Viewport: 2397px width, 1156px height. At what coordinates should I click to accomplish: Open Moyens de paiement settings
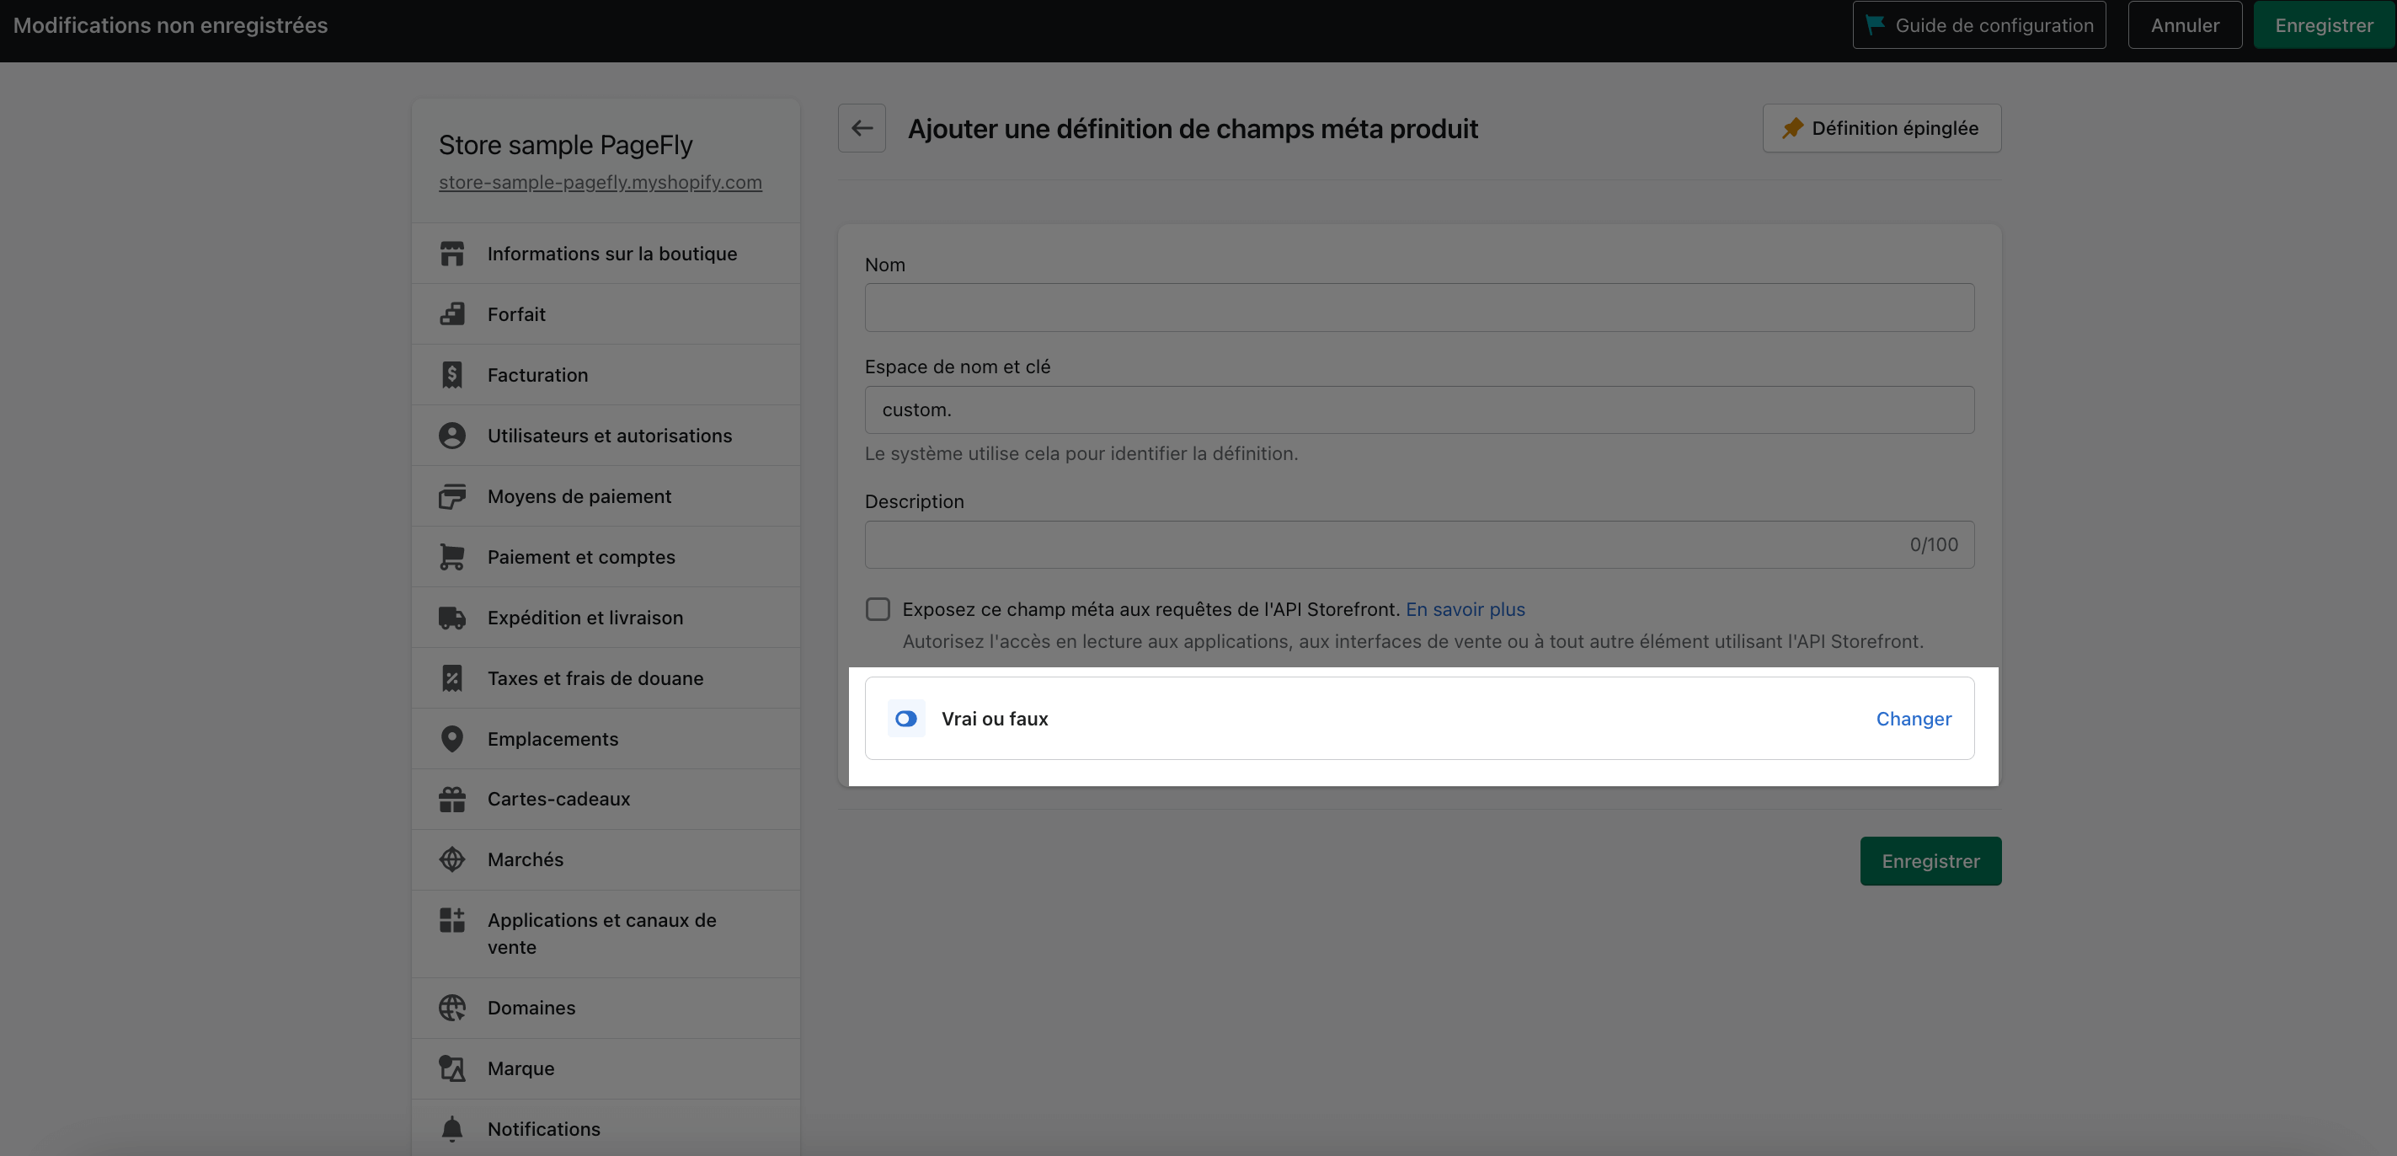click(606, 496)
